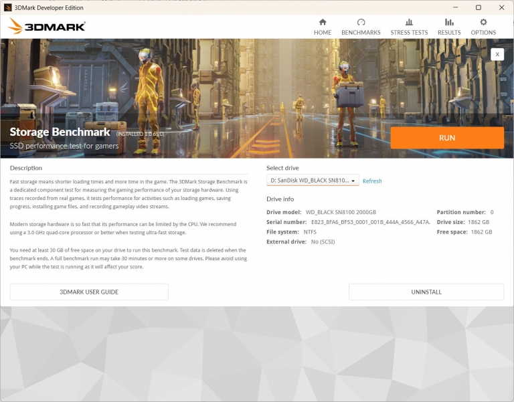Click the Description heading
This screenshot has width=514, height=402.
[x=26, y=168]
